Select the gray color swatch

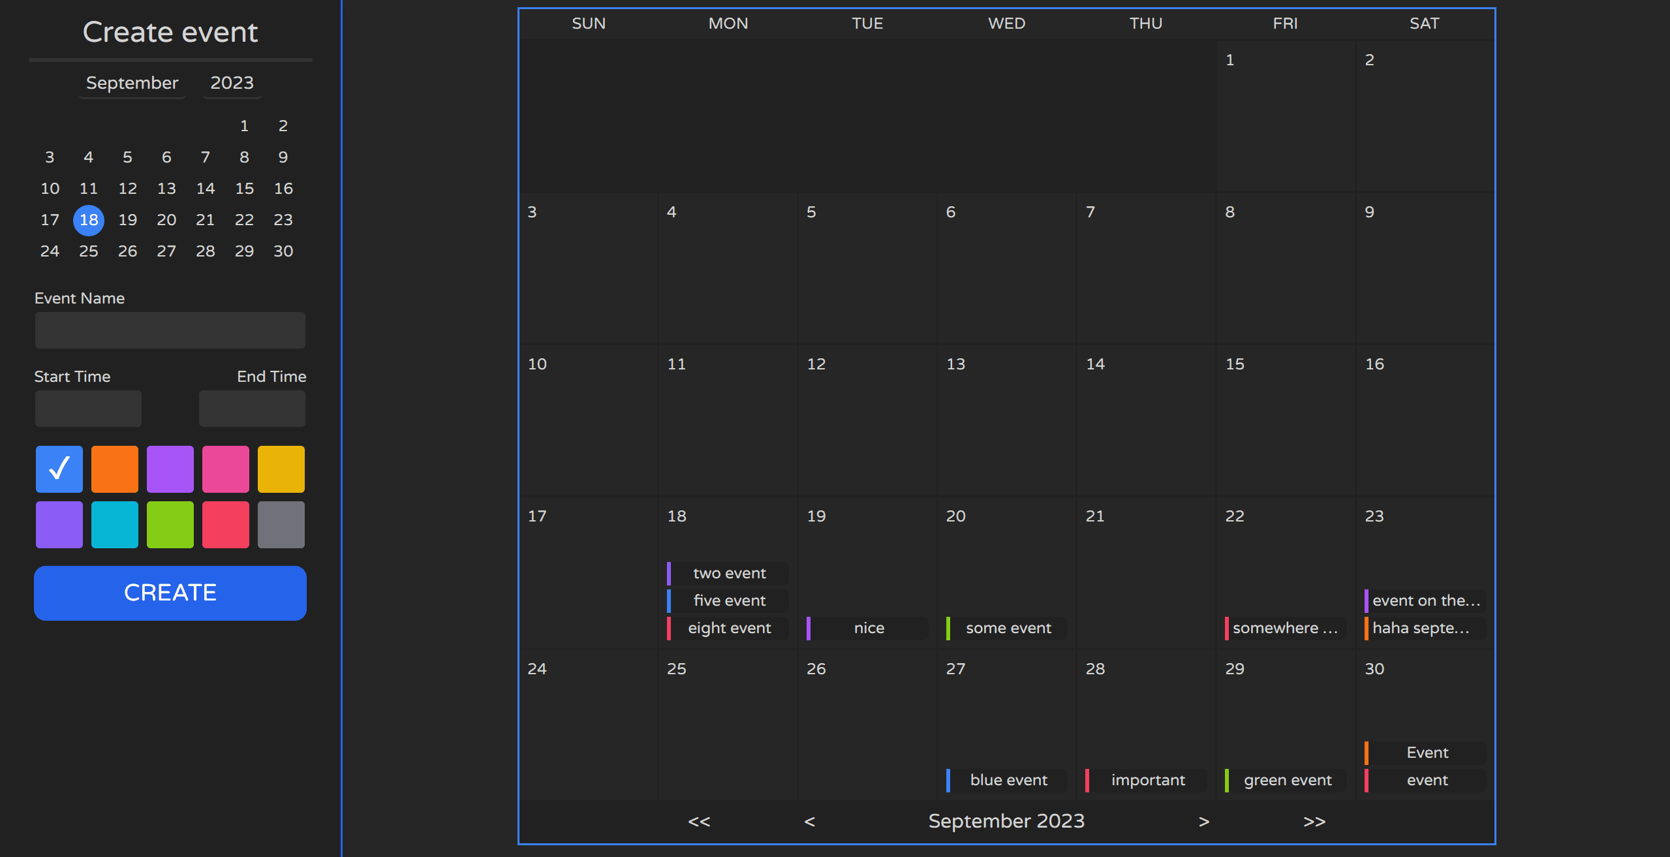click(281, 524)
